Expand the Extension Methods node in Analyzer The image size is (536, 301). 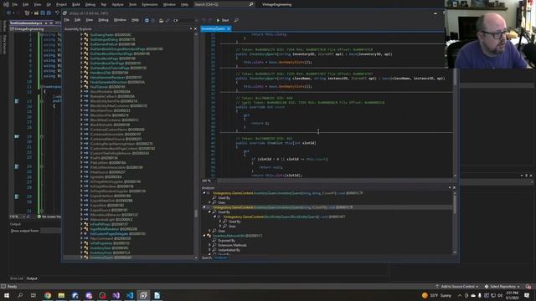click(209, 245)
